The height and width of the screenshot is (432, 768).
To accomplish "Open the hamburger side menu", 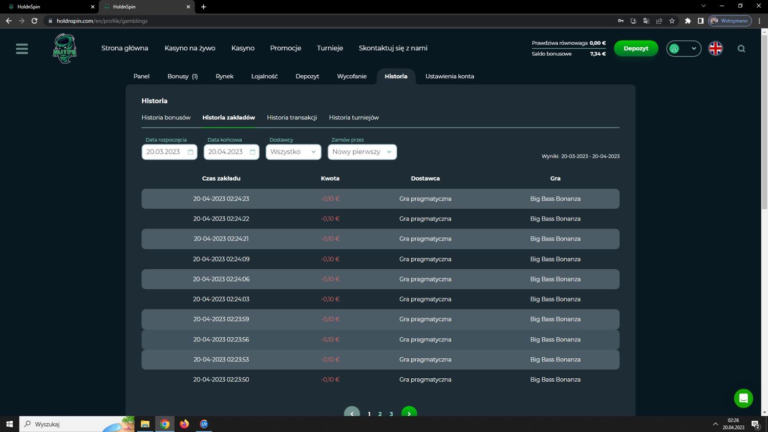I will pyautogui.click(x=22, y=49).
